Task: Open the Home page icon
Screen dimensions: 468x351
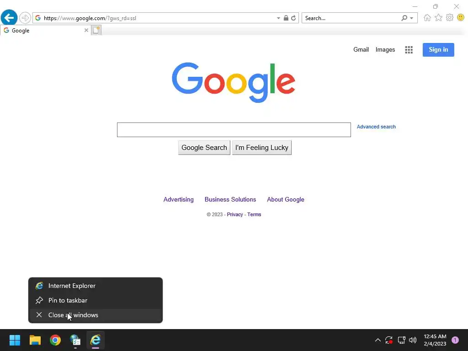Action: point(427,18)
